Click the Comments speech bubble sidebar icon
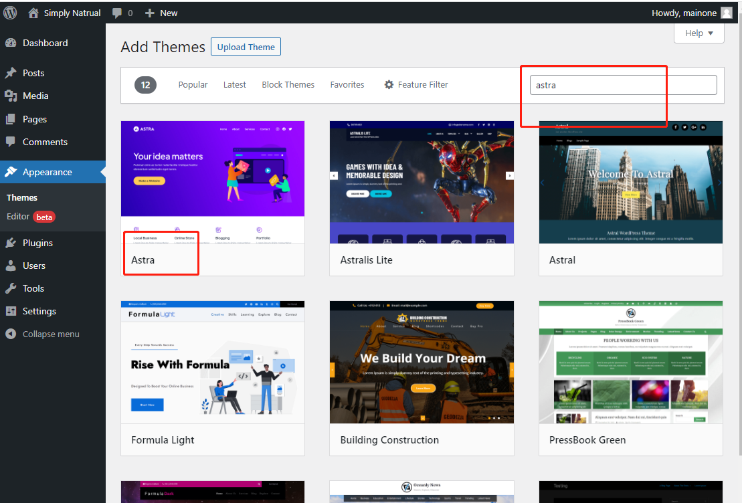742x503 pixels. [11, 142]
